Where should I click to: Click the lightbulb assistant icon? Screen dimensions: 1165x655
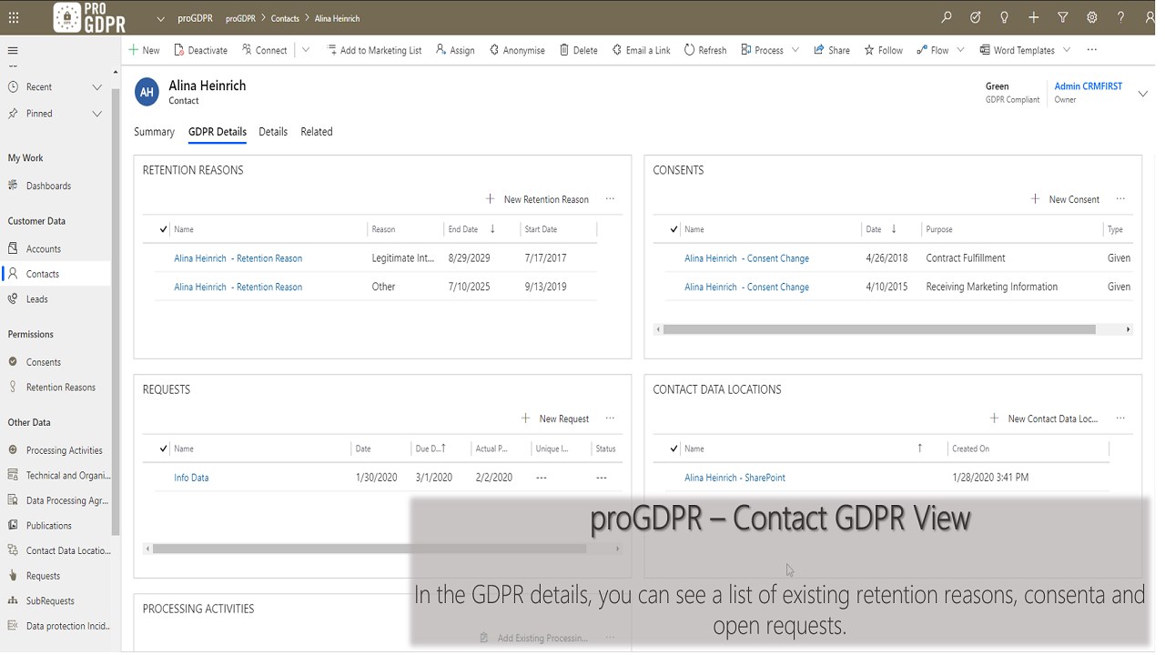pos(1005,17)
